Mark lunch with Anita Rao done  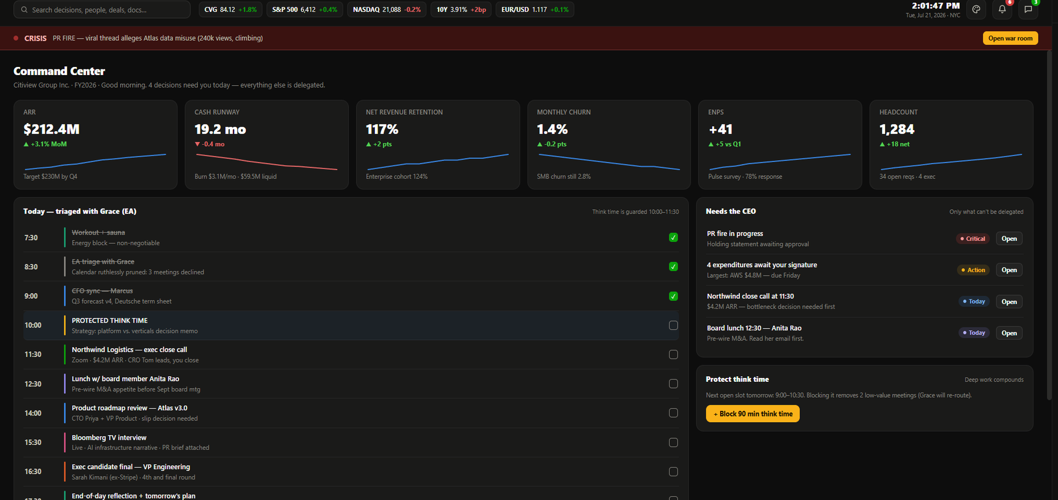point(673,384)
